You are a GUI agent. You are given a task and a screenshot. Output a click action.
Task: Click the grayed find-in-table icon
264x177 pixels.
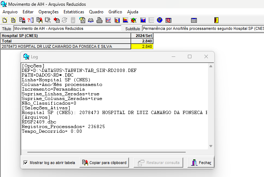click(x=48, y=20)
